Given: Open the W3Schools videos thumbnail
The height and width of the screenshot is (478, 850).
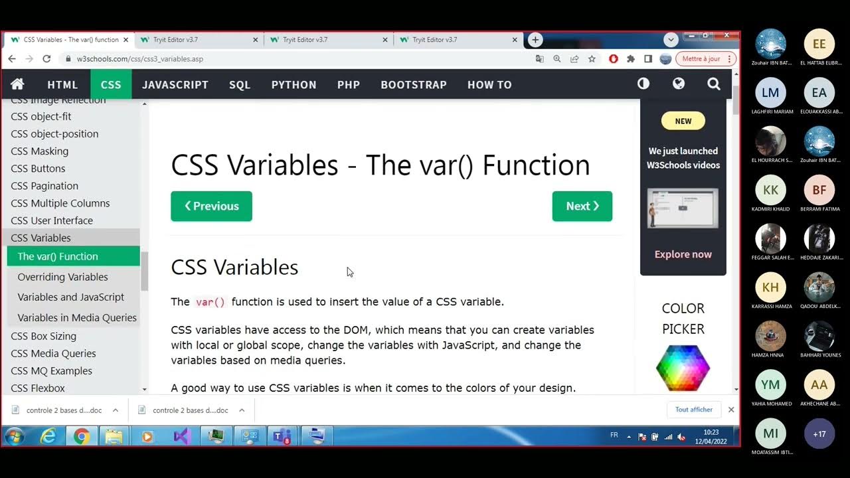Looking at the screenshot, I should [x=683, y=208].
